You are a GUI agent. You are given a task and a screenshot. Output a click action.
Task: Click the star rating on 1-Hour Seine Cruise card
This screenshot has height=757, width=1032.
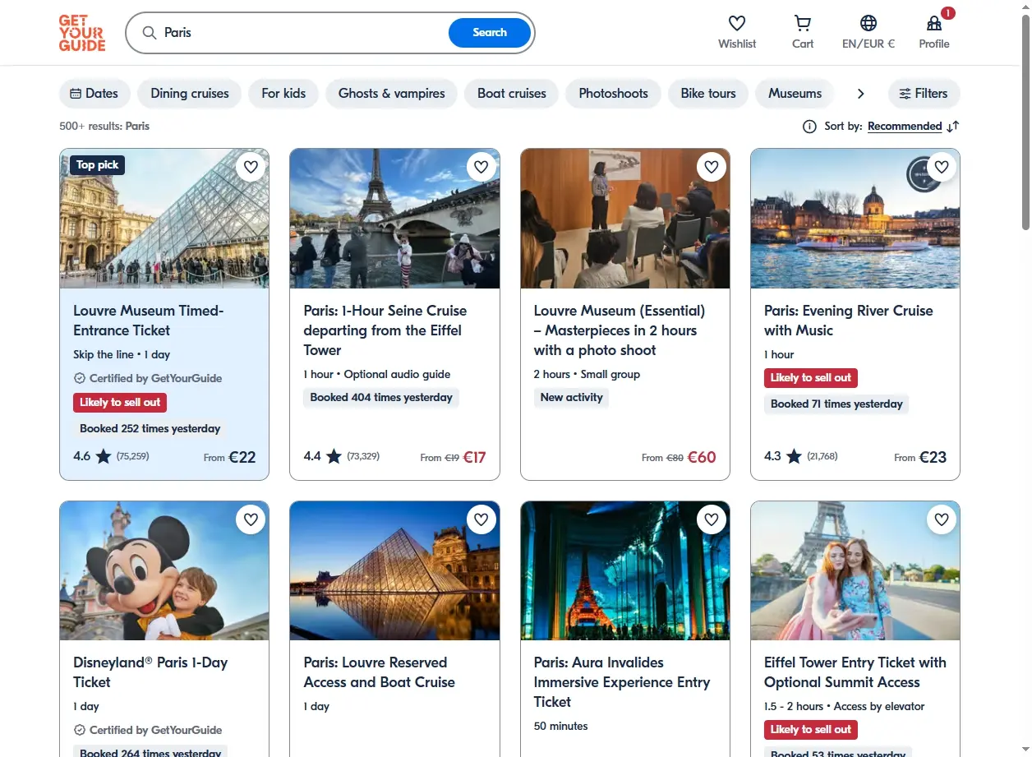tap(334, 456)
